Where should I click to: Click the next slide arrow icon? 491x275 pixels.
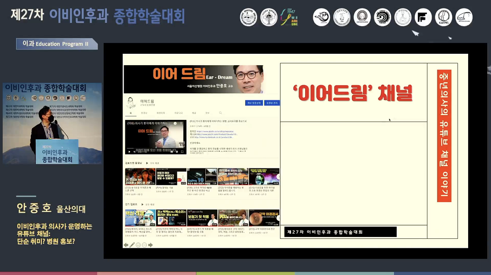coord(150,245)
